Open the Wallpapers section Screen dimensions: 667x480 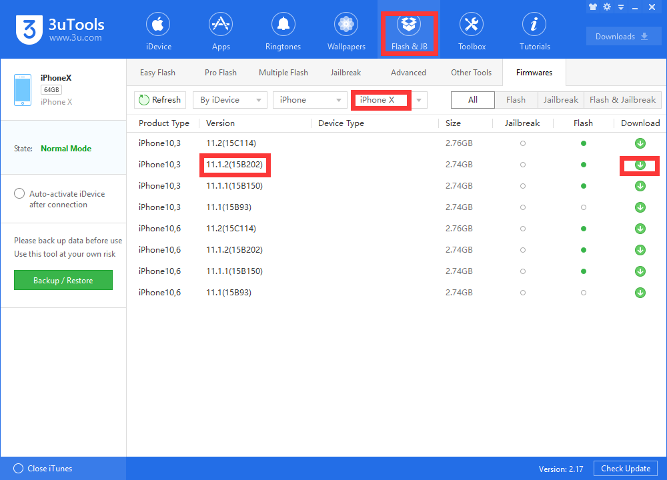pos(346,32)
